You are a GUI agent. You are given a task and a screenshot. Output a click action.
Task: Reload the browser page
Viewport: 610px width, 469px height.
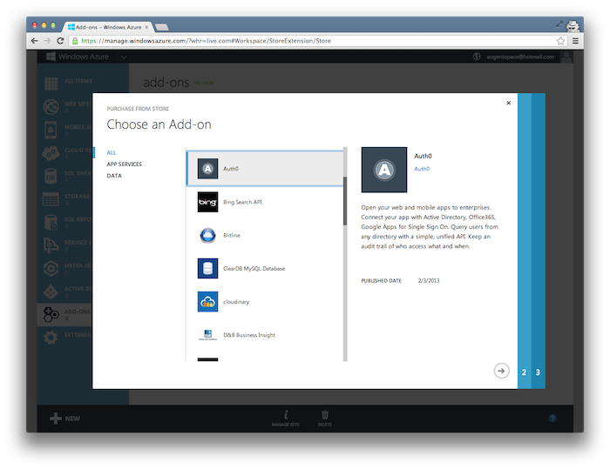(60, 41)
